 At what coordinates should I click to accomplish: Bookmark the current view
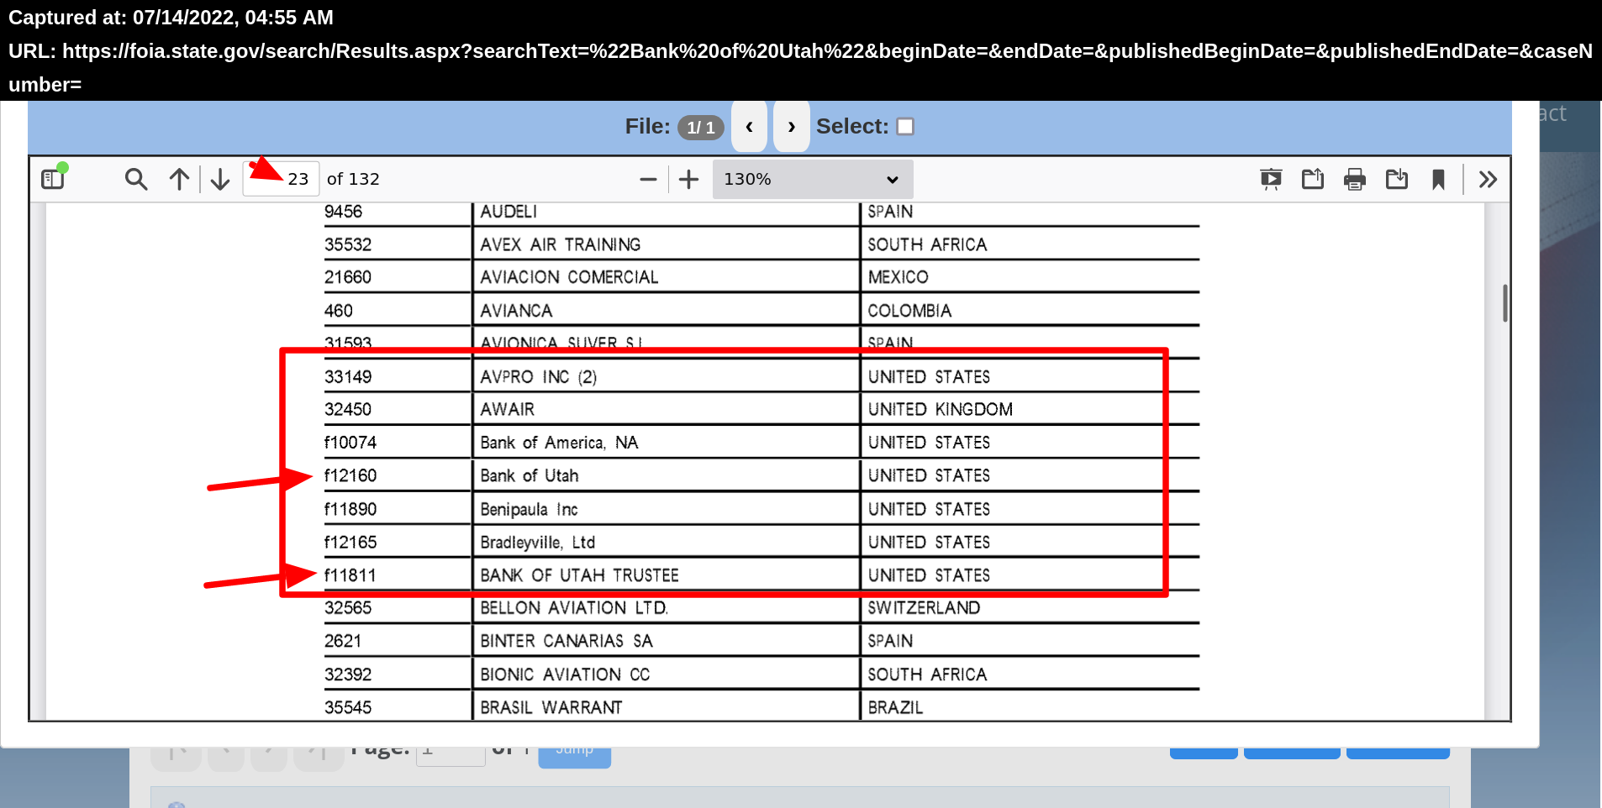click(1438, 179)
